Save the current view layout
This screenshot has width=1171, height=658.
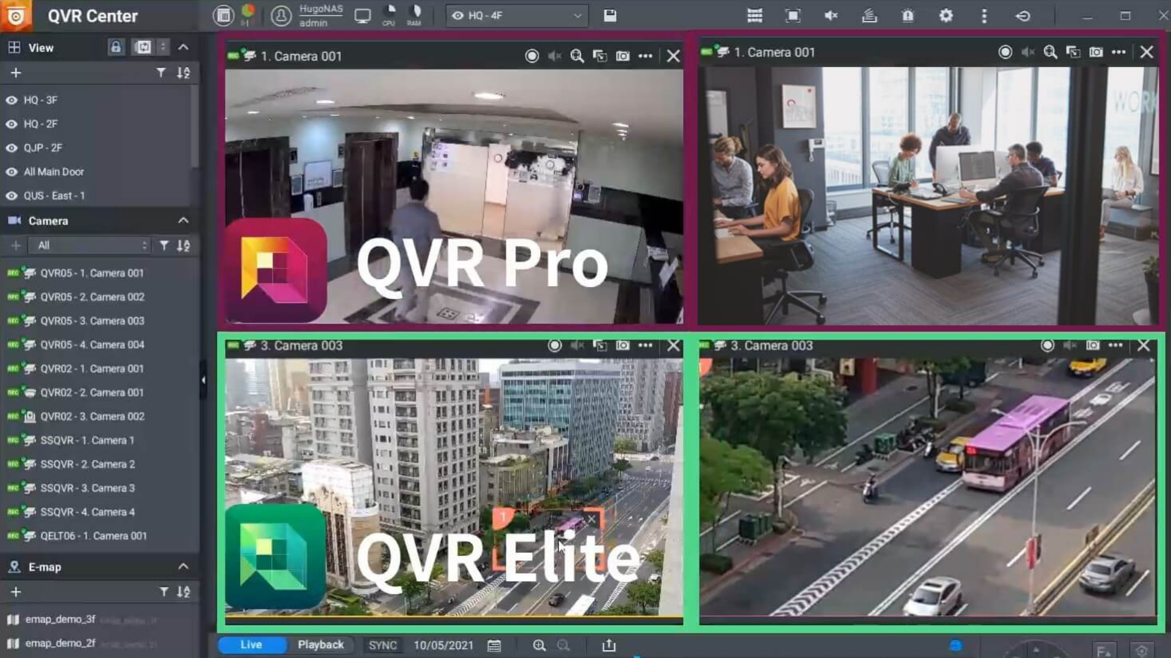pyautogui.click(x=610, y=16)
